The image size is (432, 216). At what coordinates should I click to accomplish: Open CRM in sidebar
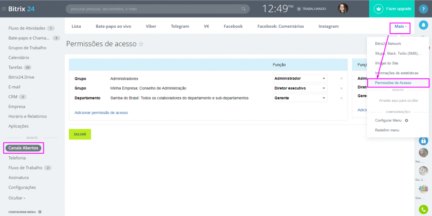13,97
